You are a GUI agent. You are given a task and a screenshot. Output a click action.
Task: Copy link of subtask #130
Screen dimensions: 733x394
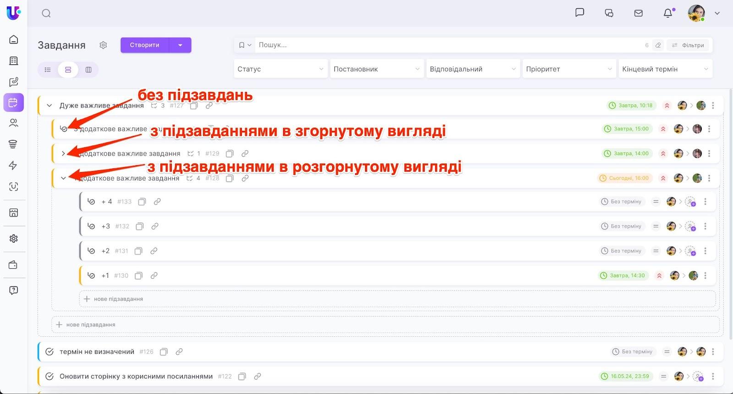click(154, 275)
